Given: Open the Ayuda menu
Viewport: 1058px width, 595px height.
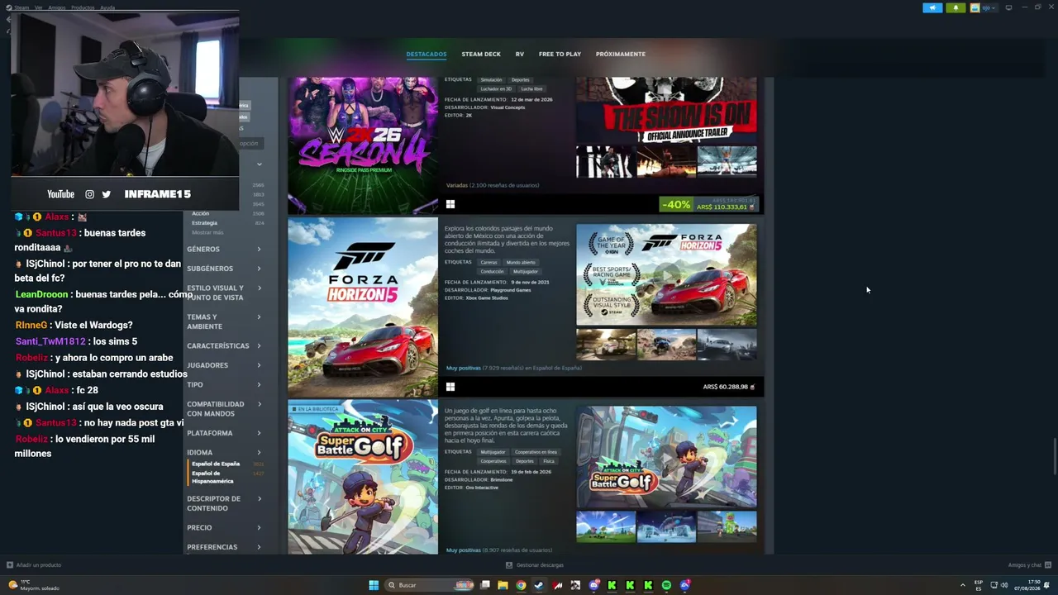Looking at the screenshot, I should click(x=107, y=7).
